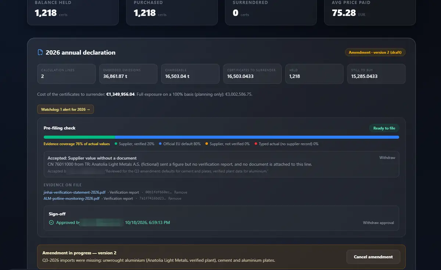Open the Watchdog 1 alert for 2026 link
441x270 pixels.
coord(65,109)
